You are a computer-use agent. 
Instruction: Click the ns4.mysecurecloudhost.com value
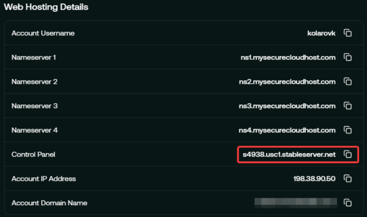click(x=288, y=130)
